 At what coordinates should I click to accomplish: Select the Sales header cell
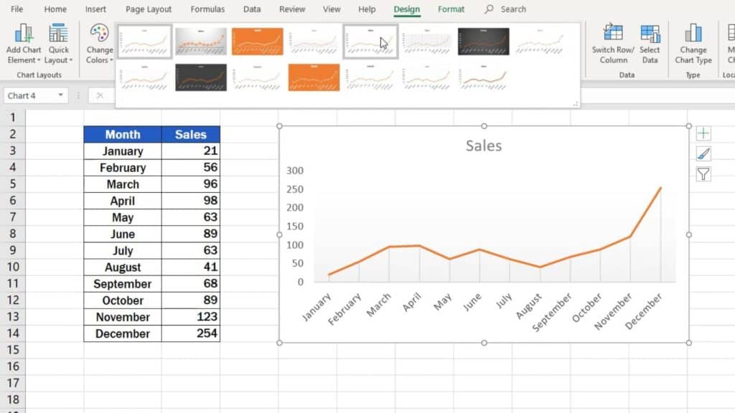[x=191, y=134]
